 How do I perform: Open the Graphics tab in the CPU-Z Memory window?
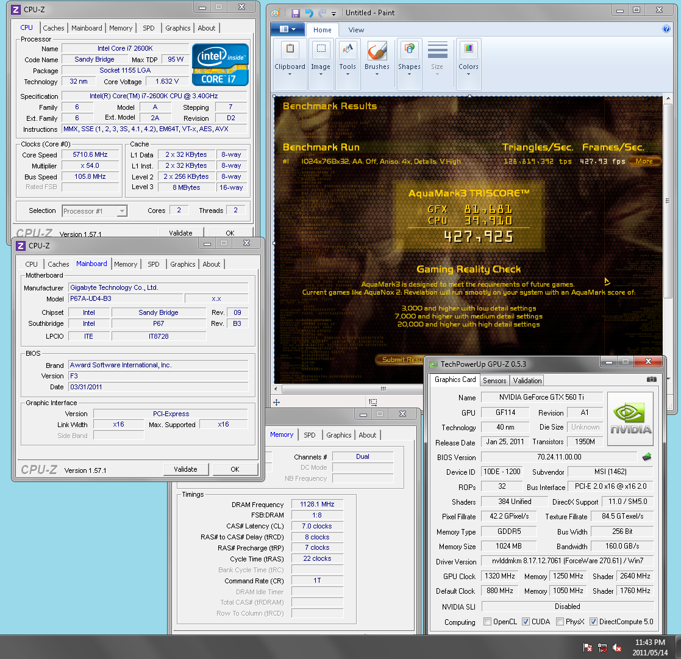[x=339, y=435]
